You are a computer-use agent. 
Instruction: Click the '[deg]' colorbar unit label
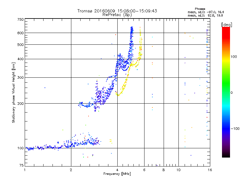(x=227, y=25)
